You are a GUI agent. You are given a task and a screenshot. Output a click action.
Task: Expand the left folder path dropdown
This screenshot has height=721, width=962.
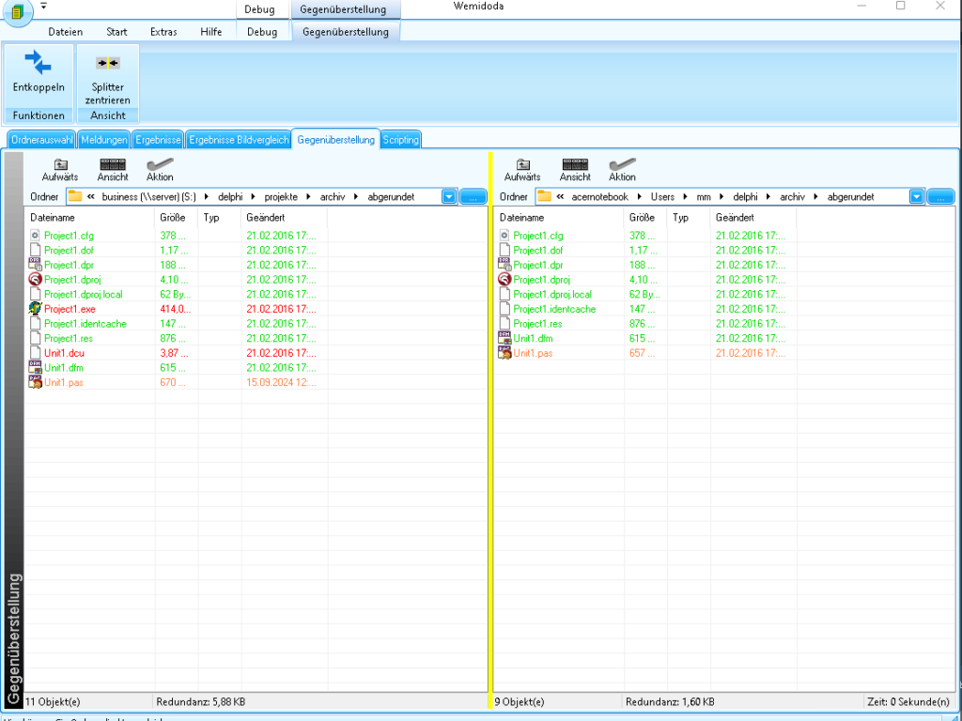click(449, 197)
